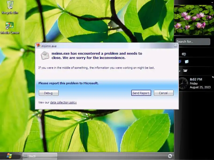Click the light blue note icon in the sidebar

coord(186,62)
